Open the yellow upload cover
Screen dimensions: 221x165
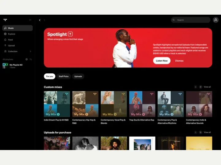199,143
